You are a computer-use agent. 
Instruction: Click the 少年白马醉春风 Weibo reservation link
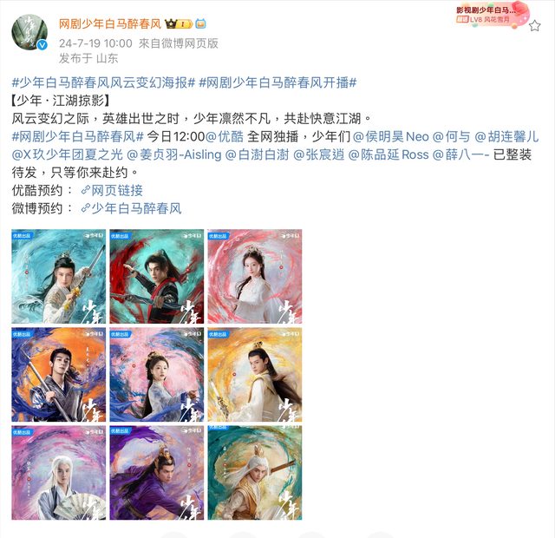click(131, 208)
